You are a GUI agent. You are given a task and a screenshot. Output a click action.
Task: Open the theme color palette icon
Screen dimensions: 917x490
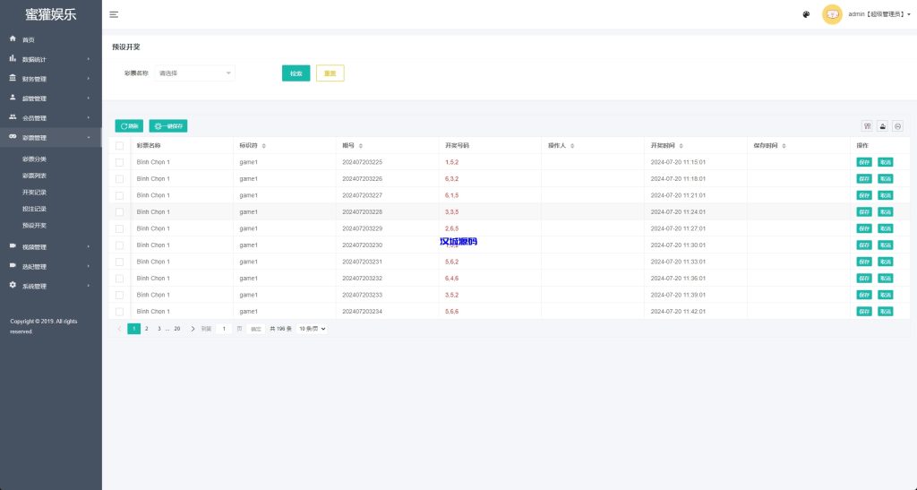(x=806, y=14)
